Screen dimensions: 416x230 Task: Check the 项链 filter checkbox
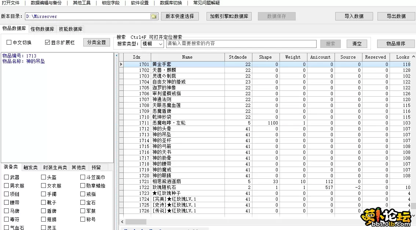coord(6,194)
